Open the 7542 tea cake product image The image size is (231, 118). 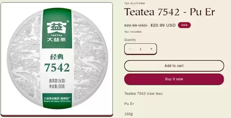pos(57,59)
